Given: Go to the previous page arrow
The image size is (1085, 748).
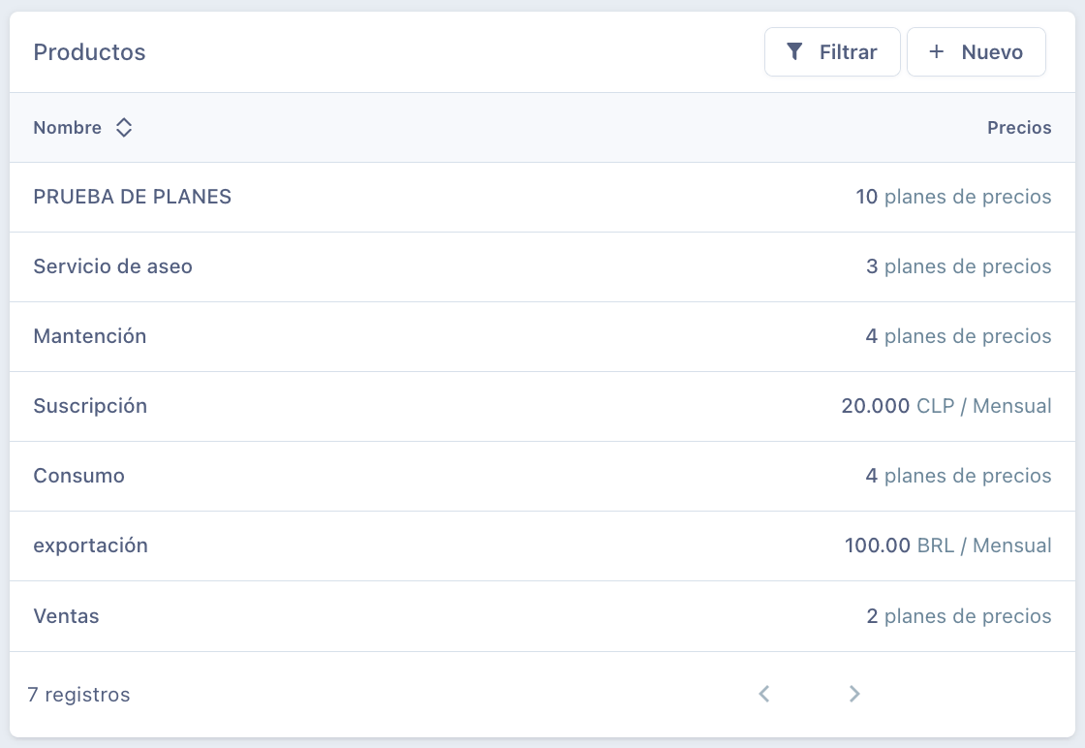Looking at the screenshot, I should coord(764,694).
